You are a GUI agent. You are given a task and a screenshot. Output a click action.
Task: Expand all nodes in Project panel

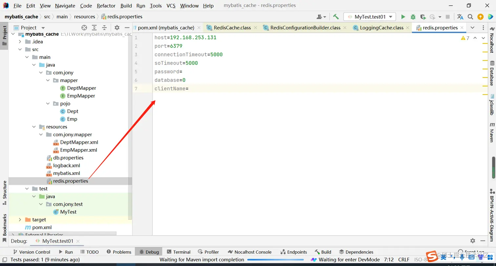(94, 28)
